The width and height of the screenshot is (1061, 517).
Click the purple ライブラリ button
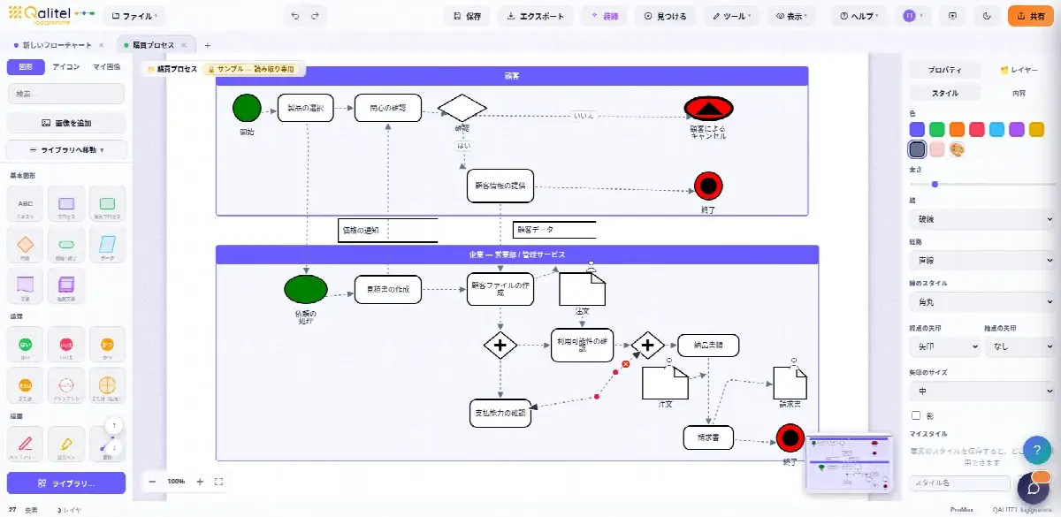(x=66, y=483)
